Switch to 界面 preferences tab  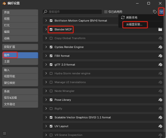pyautogui.click(x=20, y=13)
